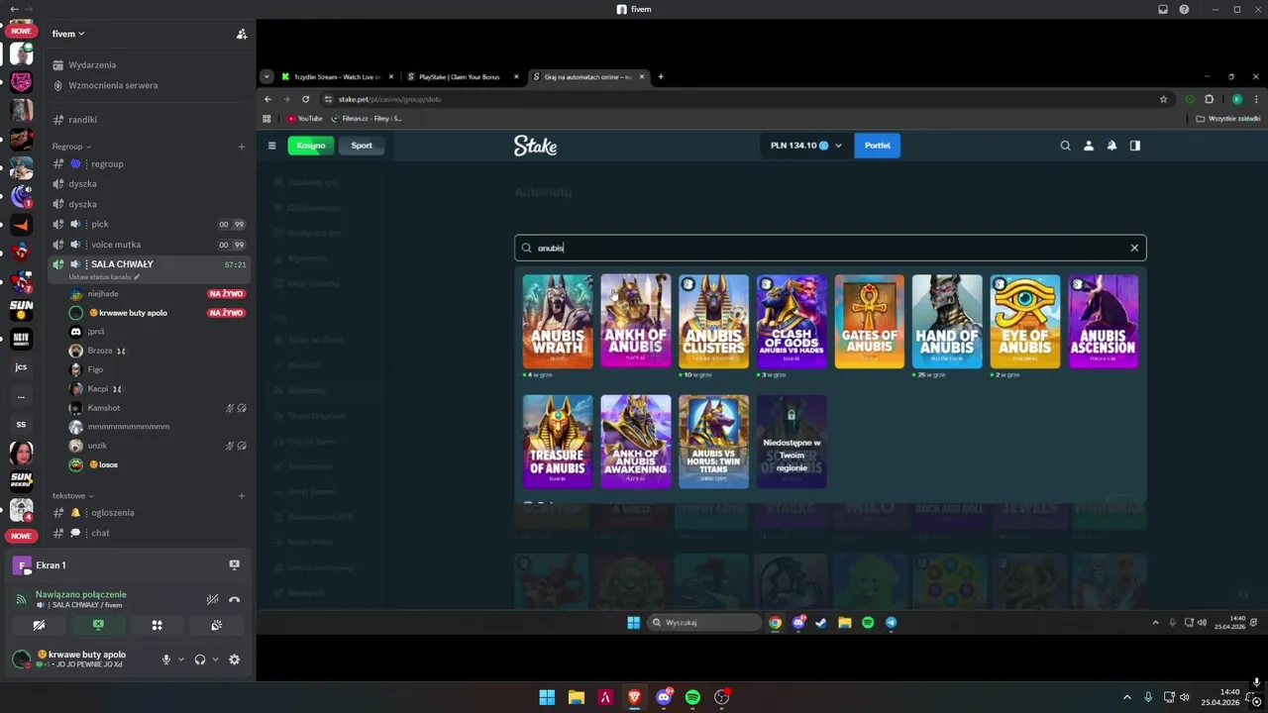The width and height of the screenshot is (1268, 713).
Task: Toggle noise suppression icon in voice panel
Action: [211, 599]
